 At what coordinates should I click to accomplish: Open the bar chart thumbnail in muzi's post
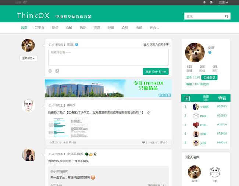(x=58, y=127)
